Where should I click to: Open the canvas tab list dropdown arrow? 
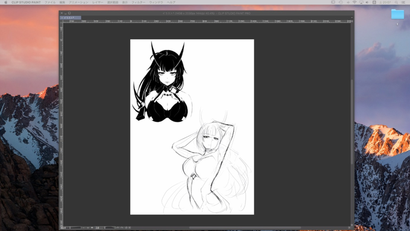(x=352, y=17)
